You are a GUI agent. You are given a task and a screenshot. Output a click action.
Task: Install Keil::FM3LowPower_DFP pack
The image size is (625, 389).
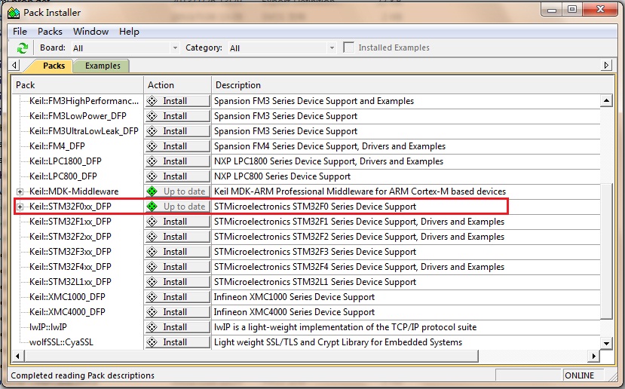tap(177, 116)
